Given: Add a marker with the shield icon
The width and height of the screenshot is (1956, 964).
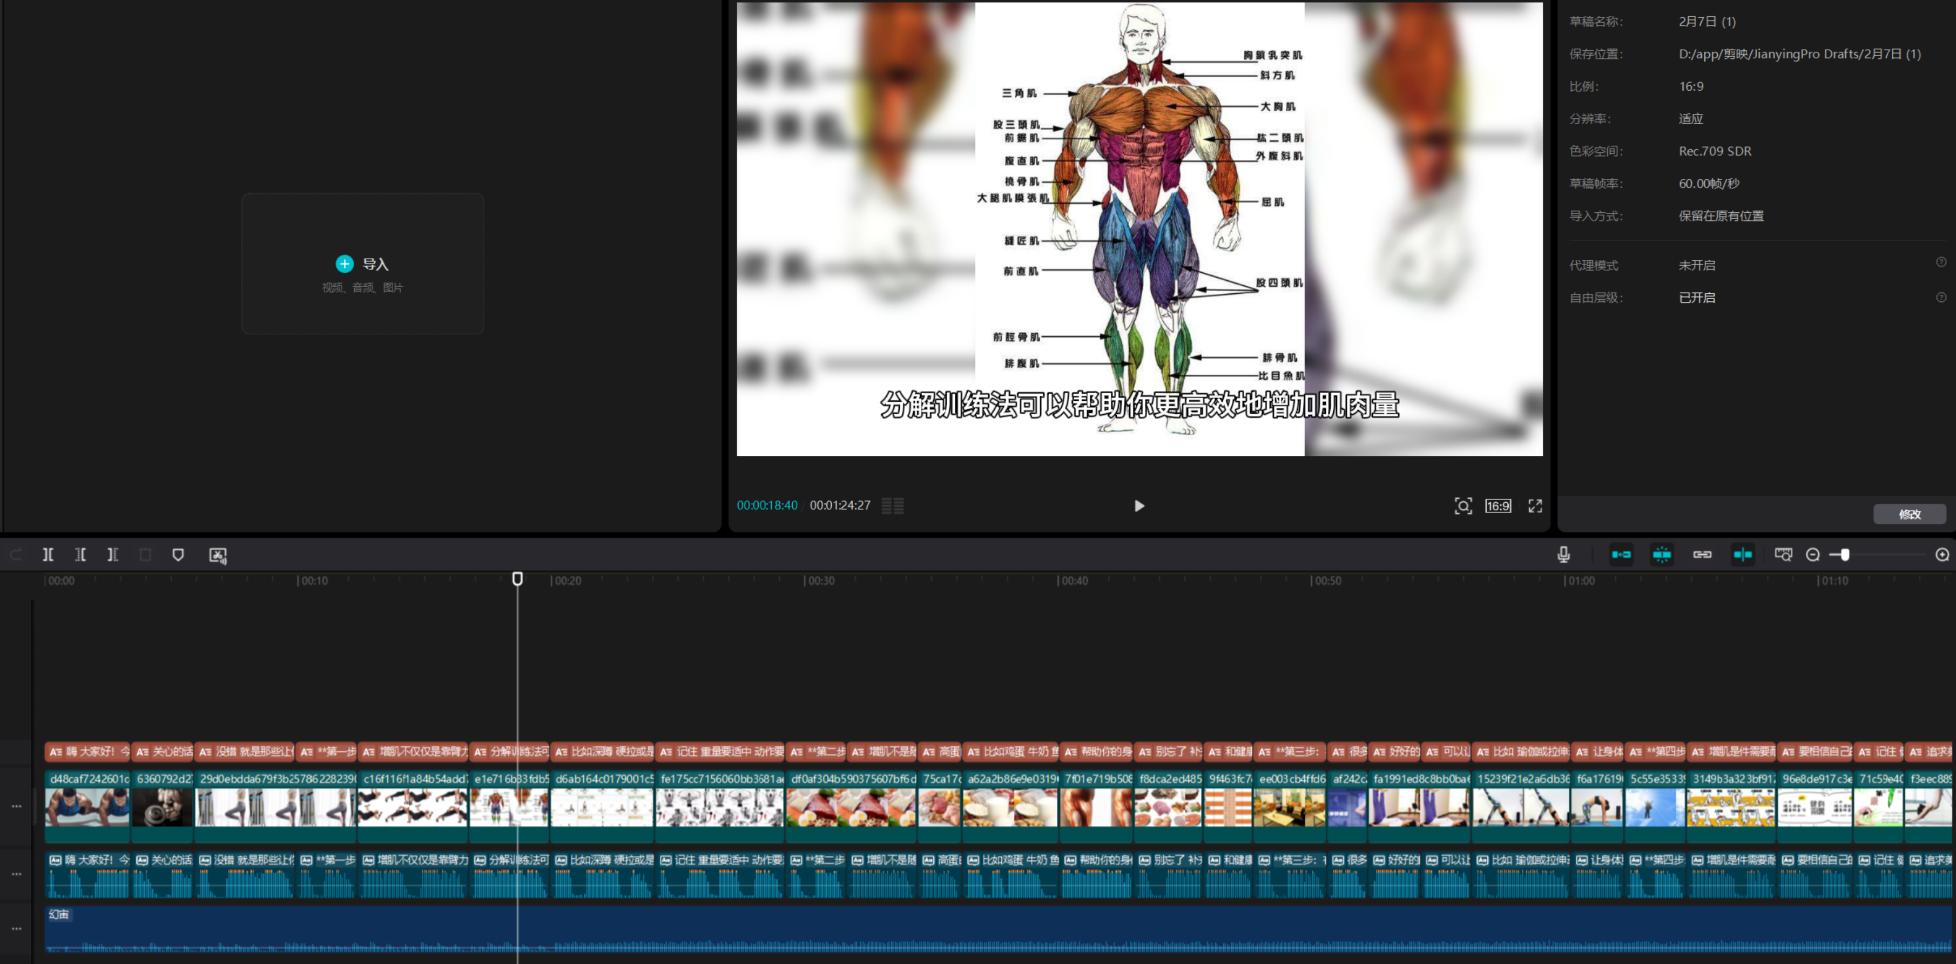Looking at the screenshot, I should click(x=178, y=555).
